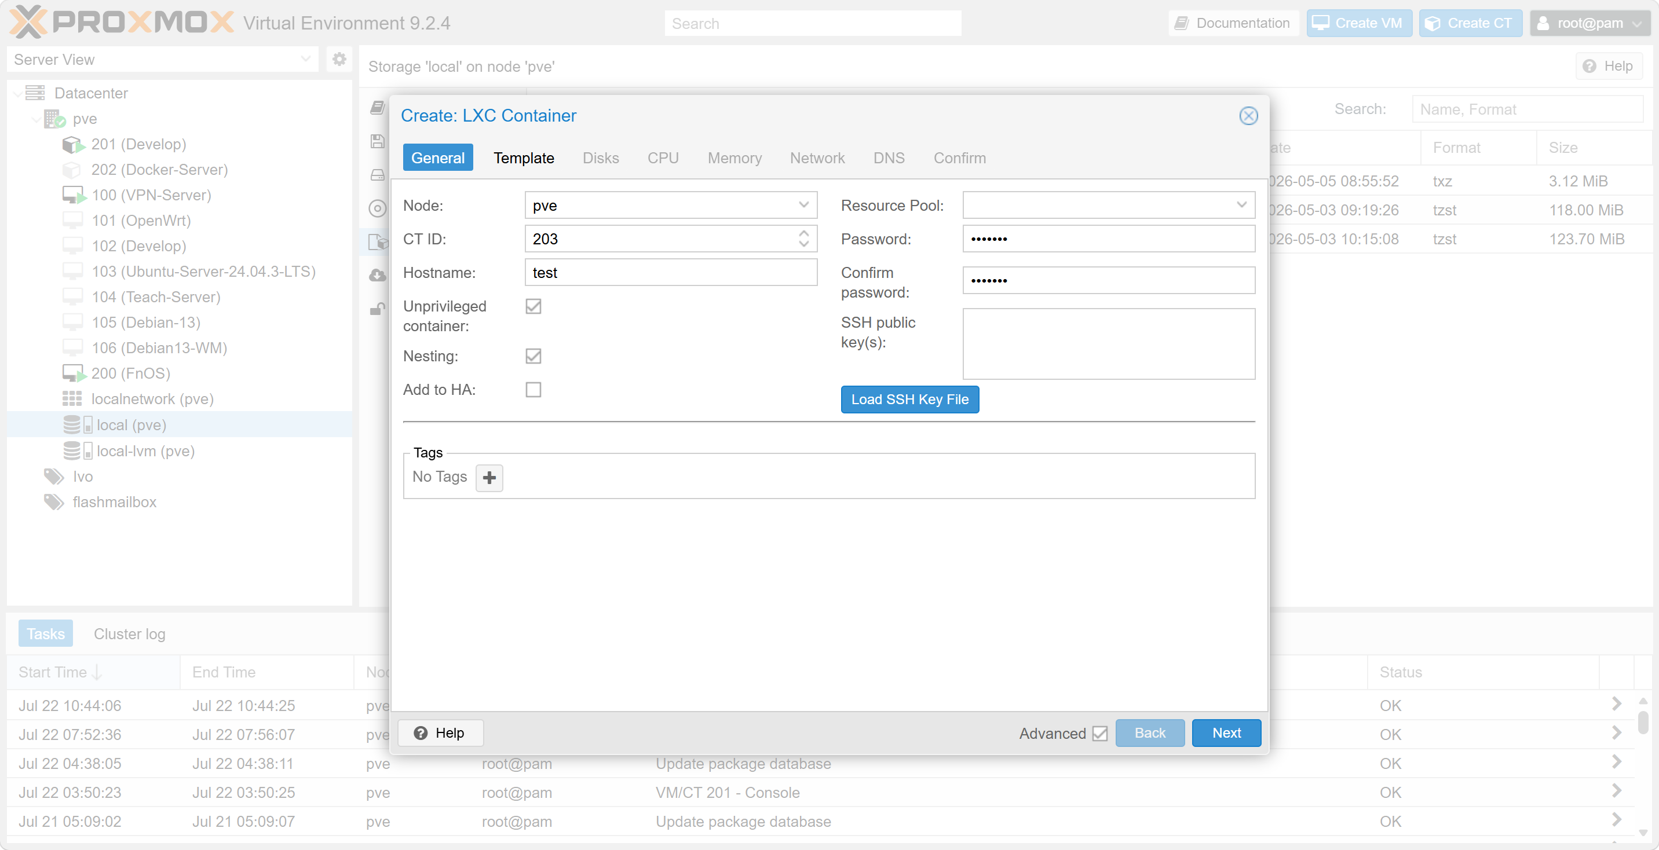Click the tasks list scrollbar thumb
The height and width of the screenshot is (850, 1659).
point(1643,723)
